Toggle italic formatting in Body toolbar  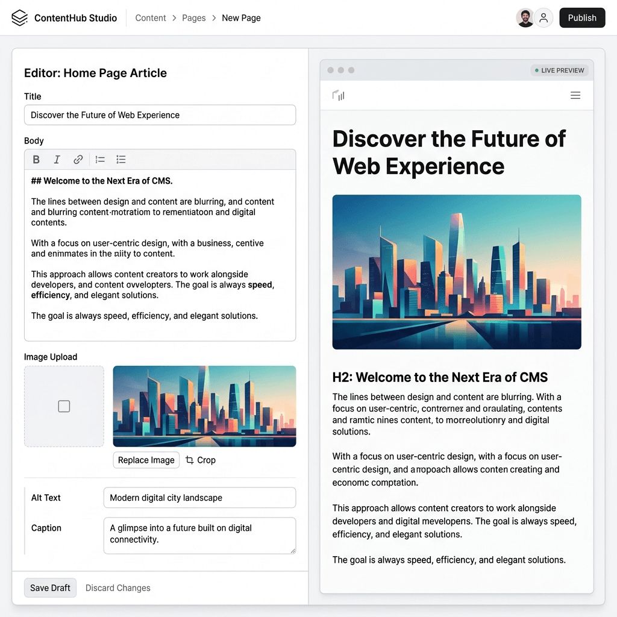pyautogui.click(x=57, y=159)
